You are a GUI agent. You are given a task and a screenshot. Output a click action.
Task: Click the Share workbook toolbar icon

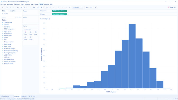click(96, 7)
